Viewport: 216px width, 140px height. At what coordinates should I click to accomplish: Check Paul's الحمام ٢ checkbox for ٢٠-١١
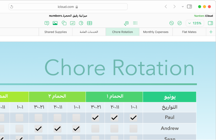click(x=57, y=118)
